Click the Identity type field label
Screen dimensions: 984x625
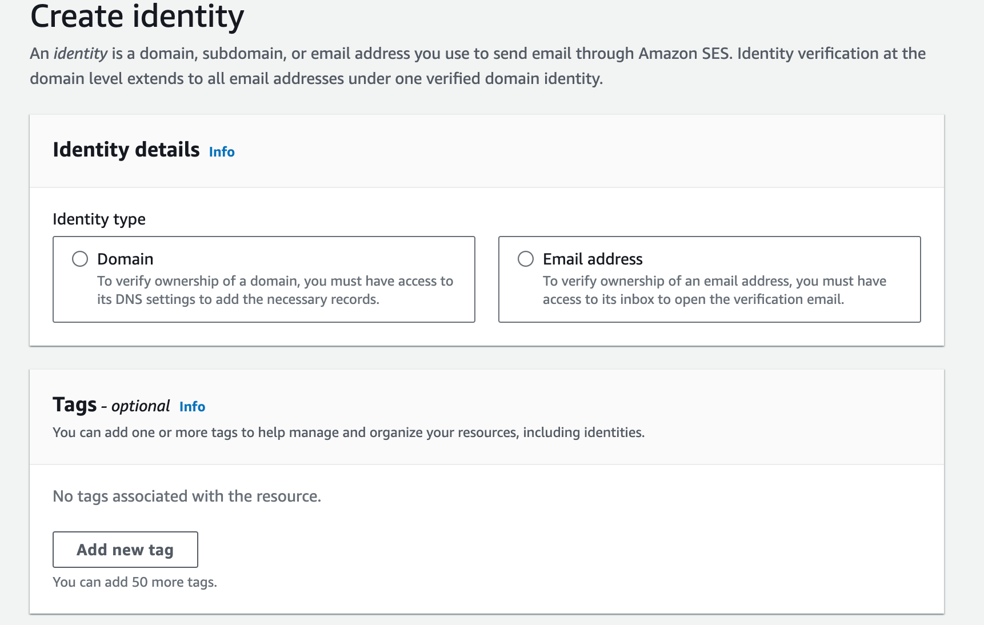coord(99,219)
